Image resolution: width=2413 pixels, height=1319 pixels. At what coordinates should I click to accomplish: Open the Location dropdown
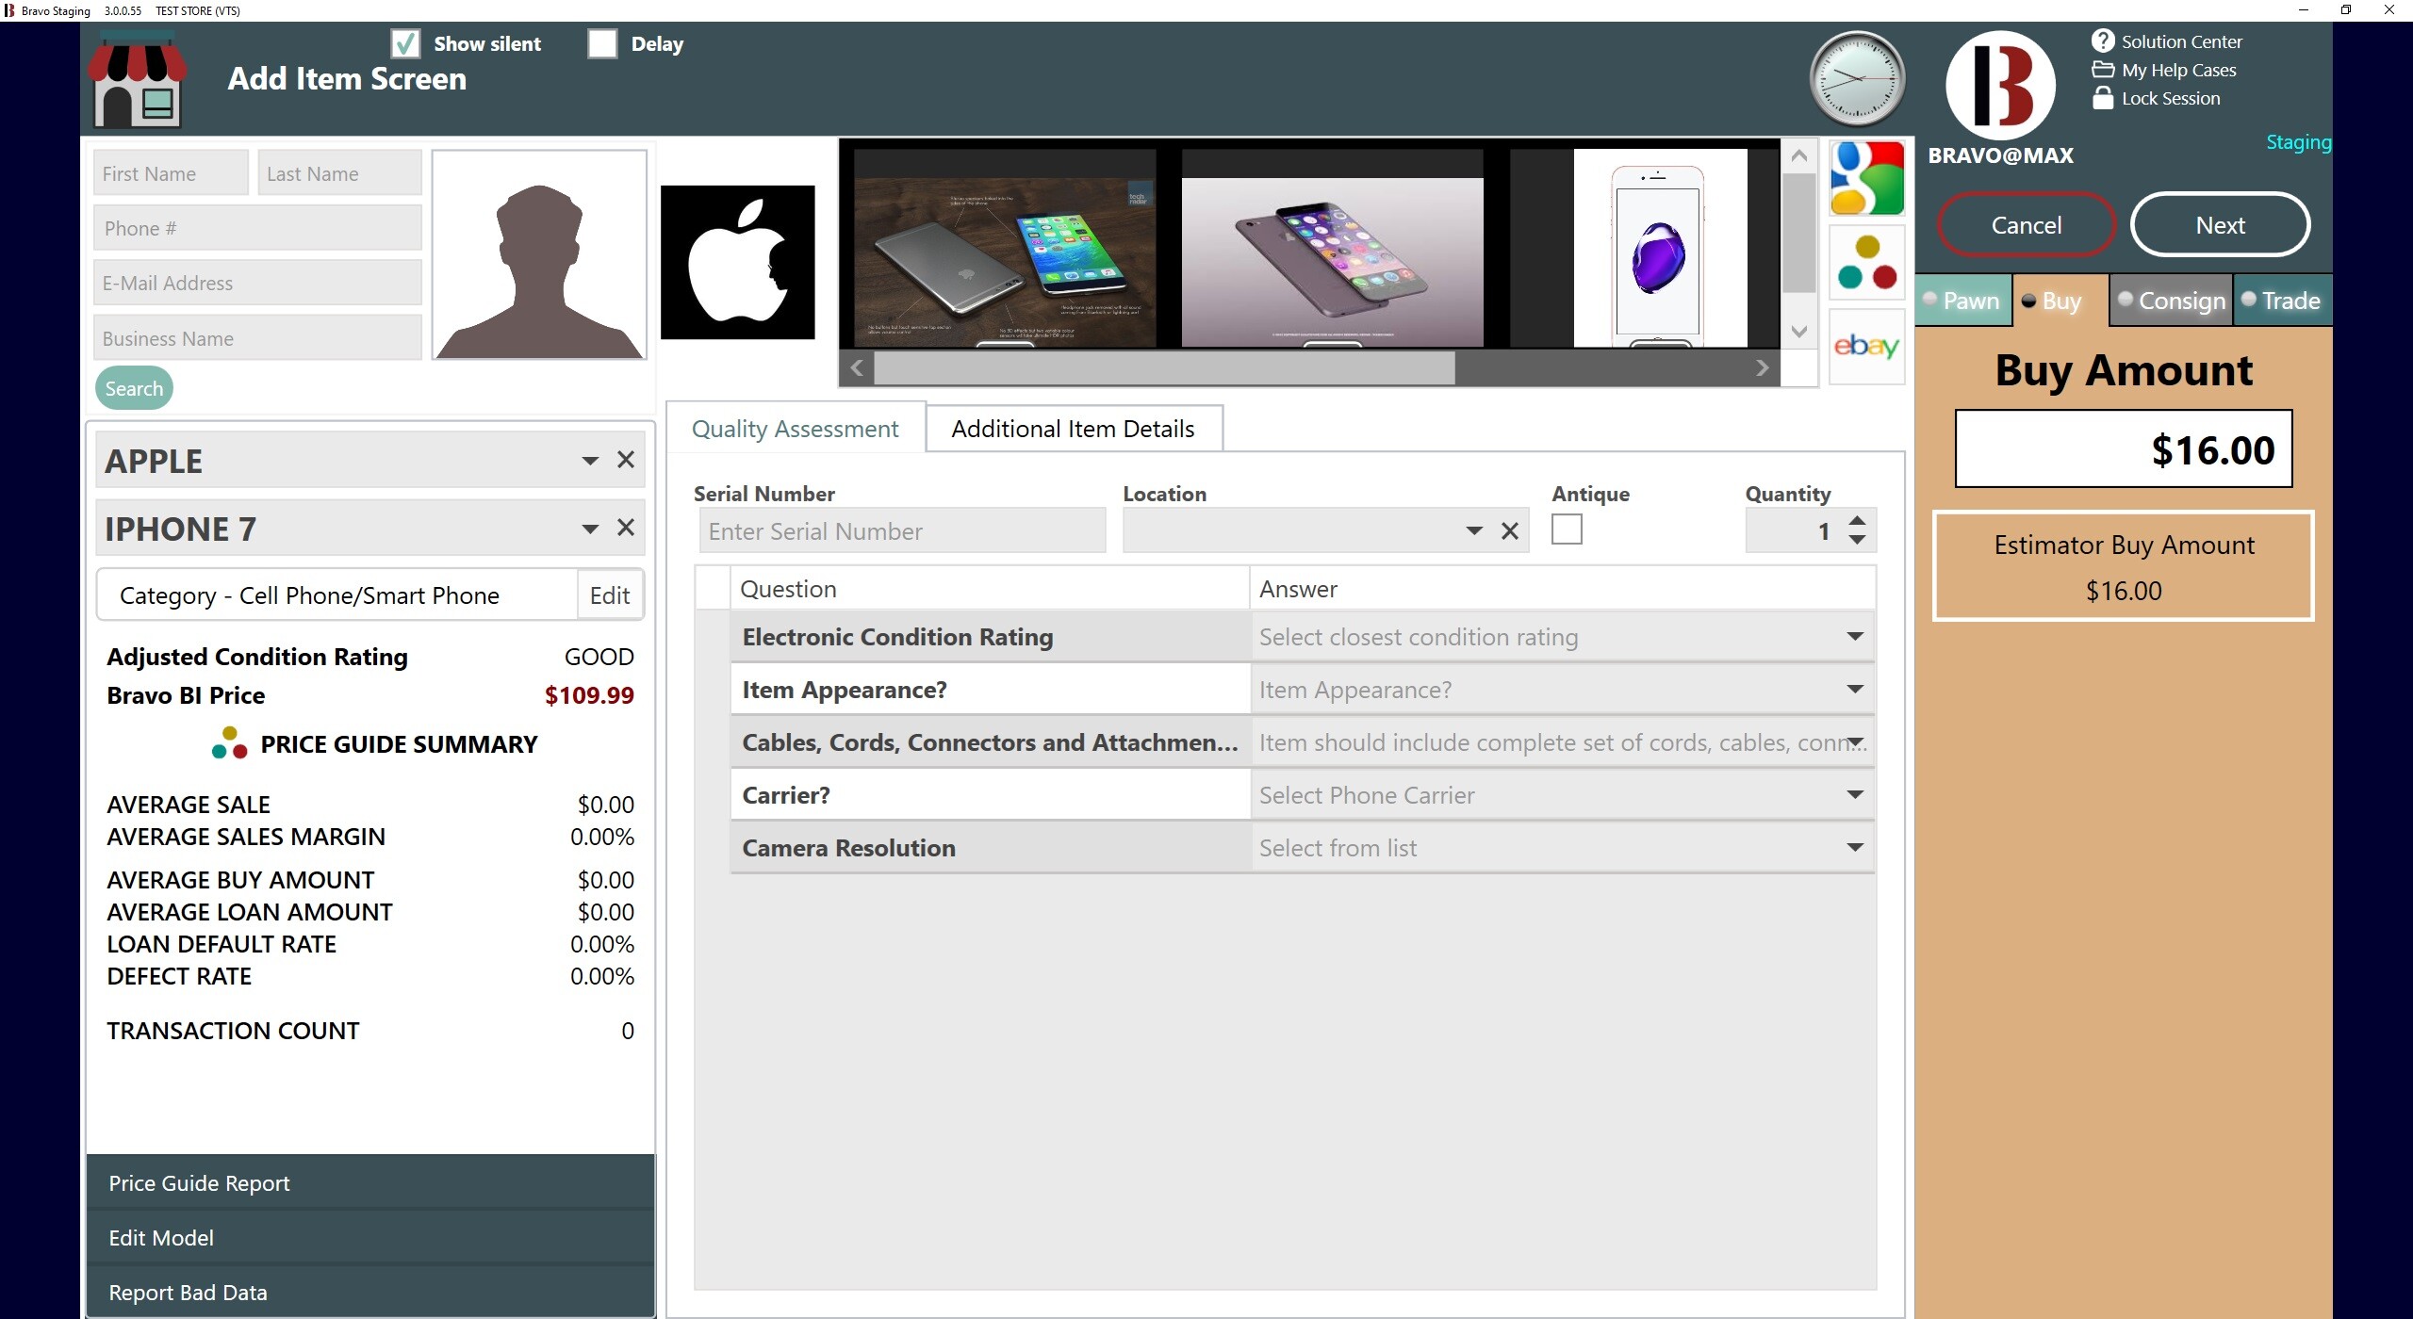pyautogui.click(x=1474, y=531)
